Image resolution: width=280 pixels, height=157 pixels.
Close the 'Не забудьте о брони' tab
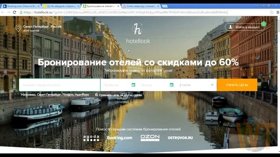pos(78,6)
